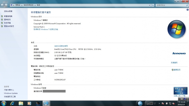The height and width of the screenshot is (106, 189).
Task: Open the power plug tray icon
Action: pos(167,103)
